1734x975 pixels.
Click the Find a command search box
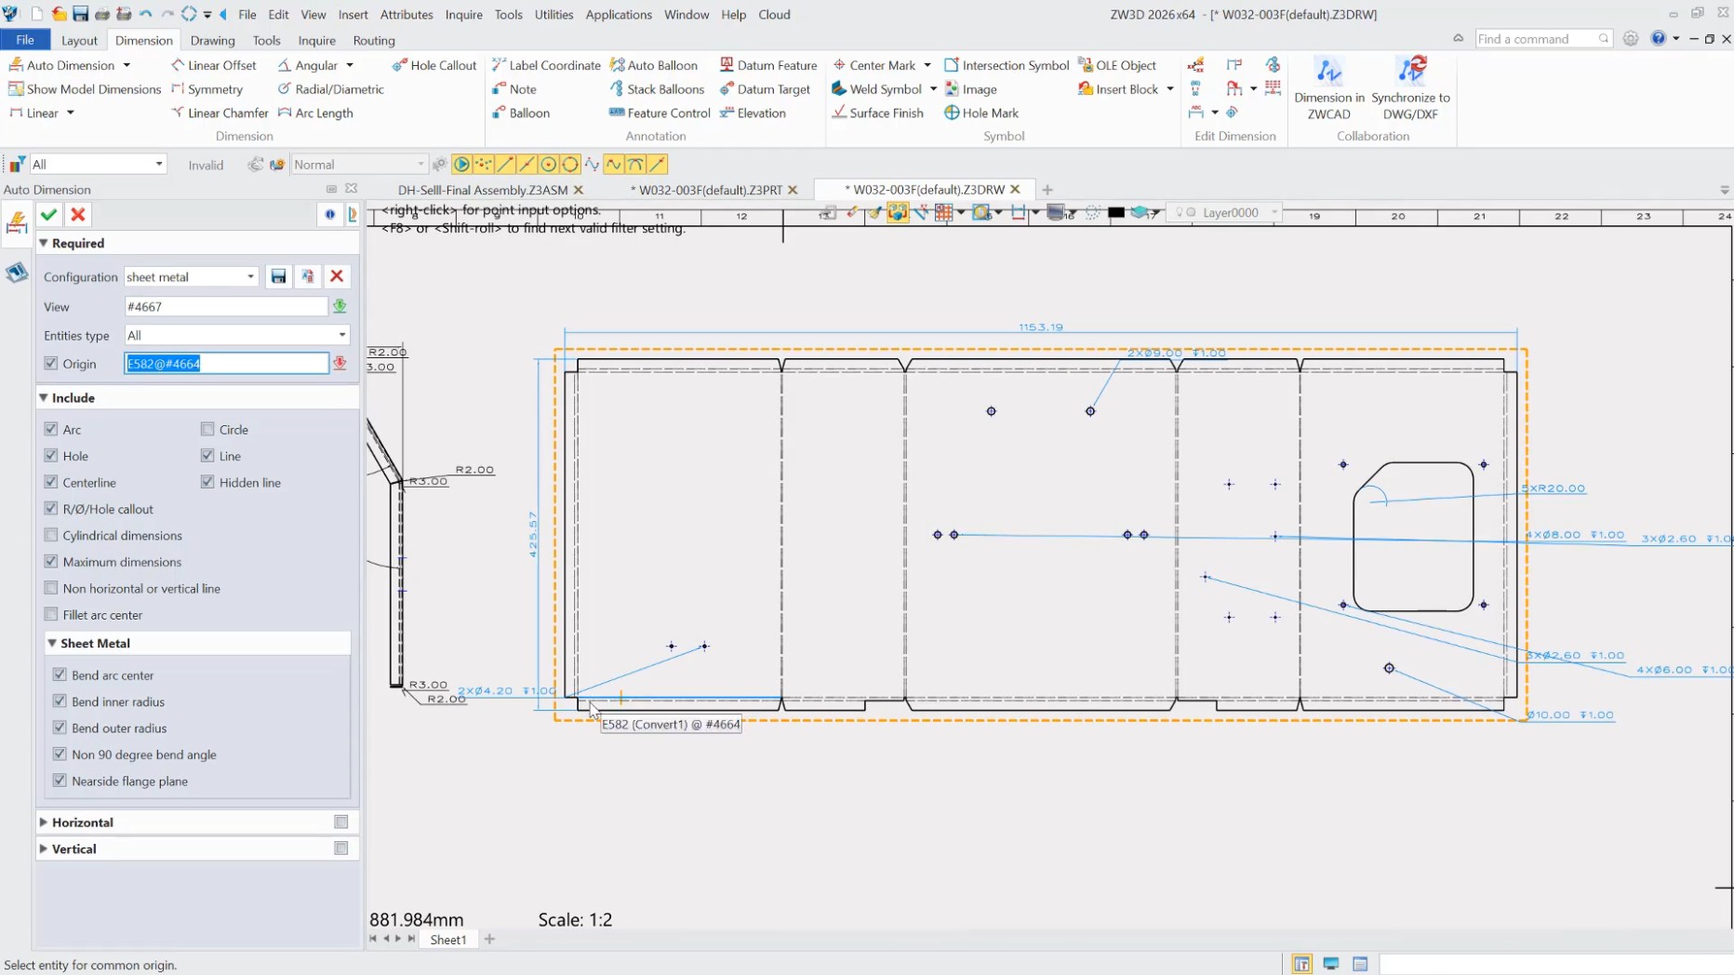[1543, 39]
